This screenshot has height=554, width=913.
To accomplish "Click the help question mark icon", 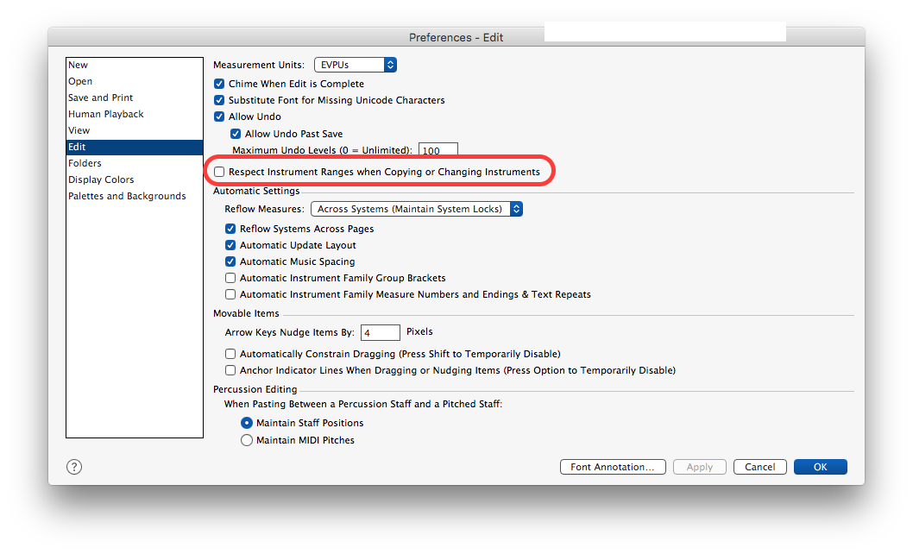I will [74, 467].
